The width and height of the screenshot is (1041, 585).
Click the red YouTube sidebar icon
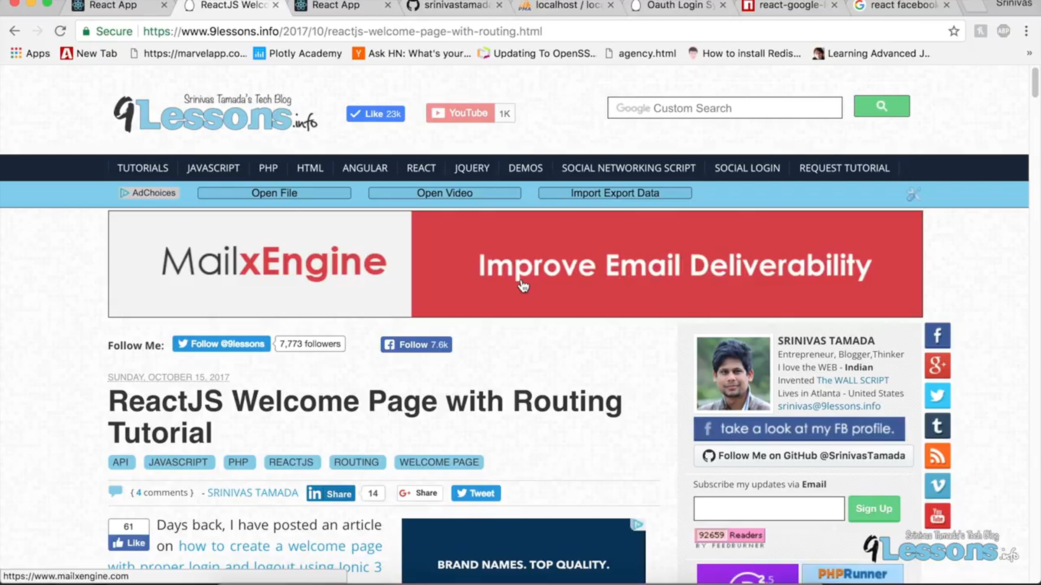pyautogui.click(x=937, y=515)
